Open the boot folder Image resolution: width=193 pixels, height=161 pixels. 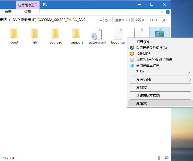point(14,36)
